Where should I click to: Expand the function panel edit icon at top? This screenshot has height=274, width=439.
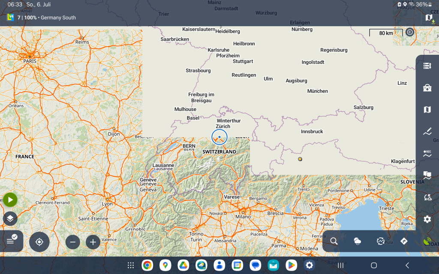(x=427, y=66)
